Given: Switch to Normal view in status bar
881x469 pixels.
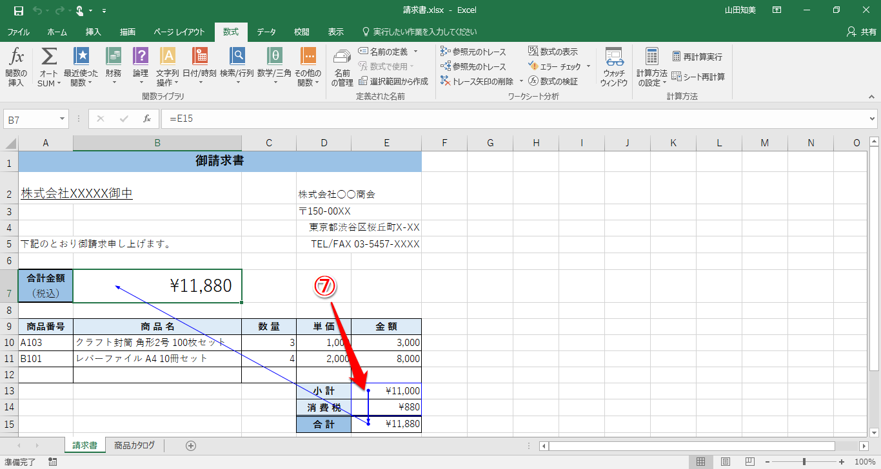Looking at the screenshot, I should tap(700, 461).
